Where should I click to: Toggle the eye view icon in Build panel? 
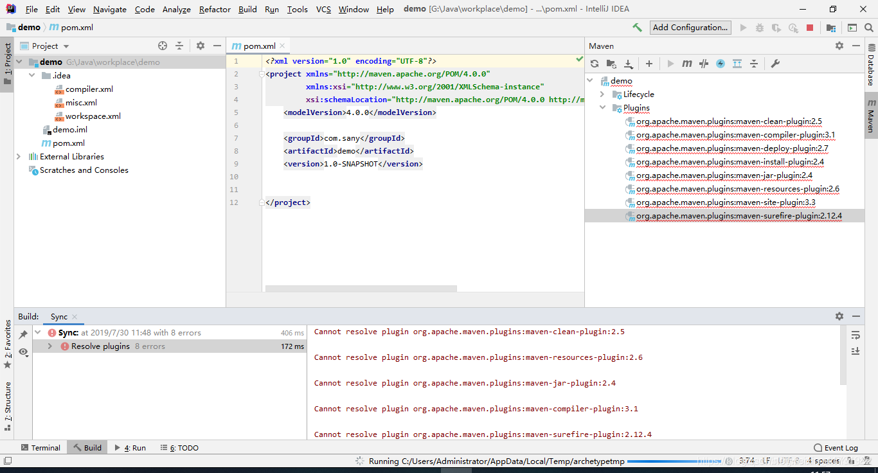[x=23, y=352]
